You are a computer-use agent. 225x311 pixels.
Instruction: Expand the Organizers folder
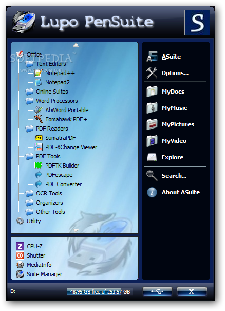tap(29, 203)
